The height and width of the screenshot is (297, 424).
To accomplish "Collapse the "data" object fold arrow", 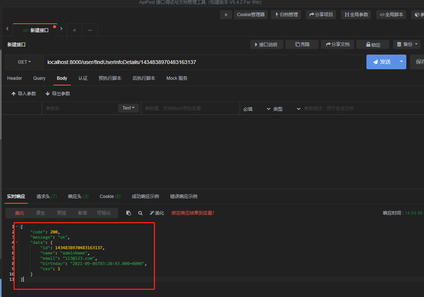I will 17,242.
